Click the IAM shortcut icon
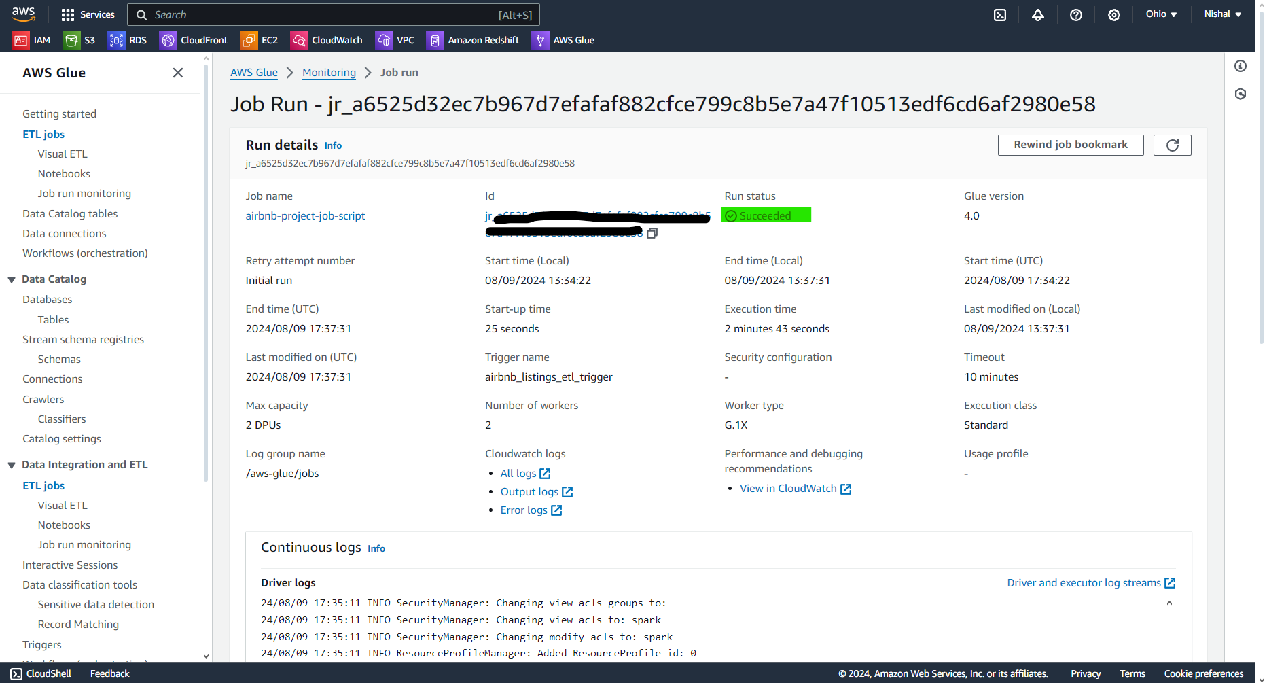The width and height of the screenshot is (1267, 683). [x=20, y=40]
